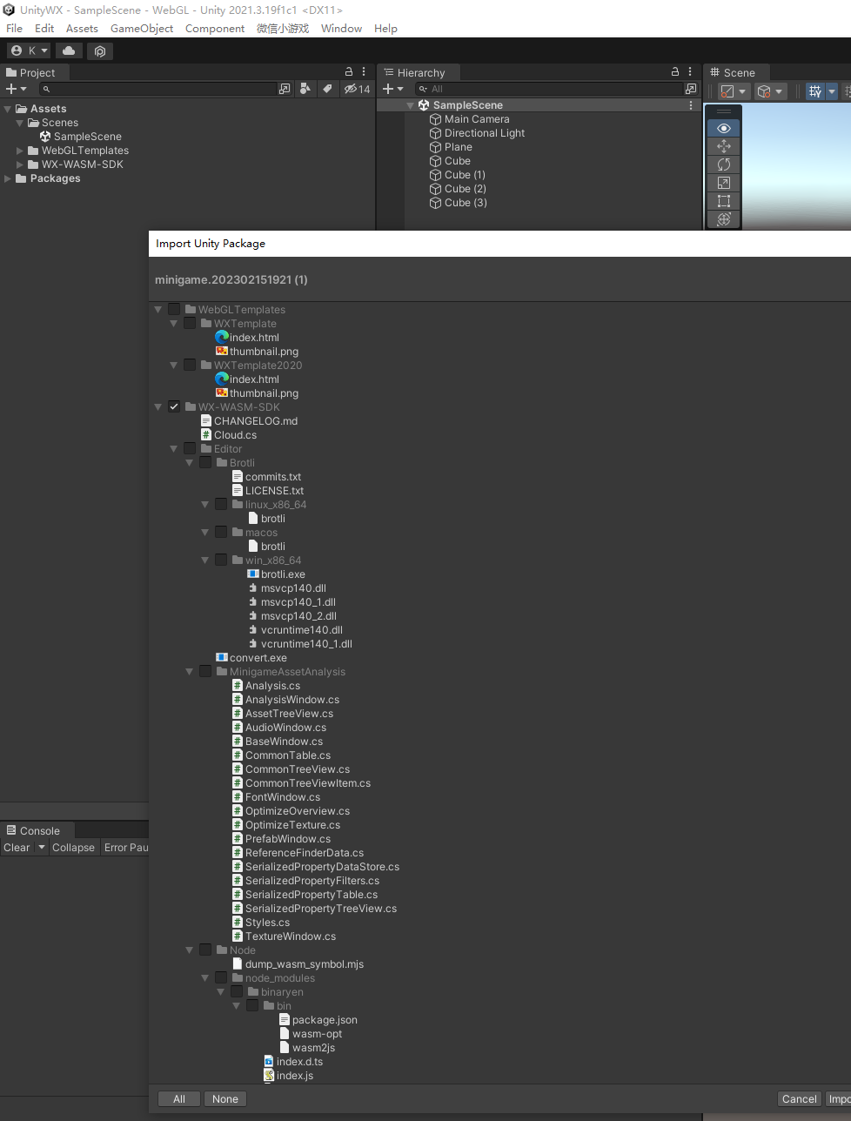
Task: Toggle the Scene grid visibility
Action: click(x=815, y=91)
